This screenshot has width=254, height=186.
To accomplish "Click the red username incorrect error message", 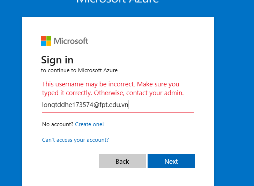I will [x=113, y=88].
